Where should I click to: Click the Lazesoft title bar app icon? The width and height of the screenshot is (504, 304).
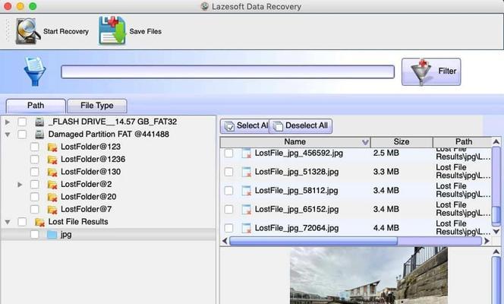205,6
